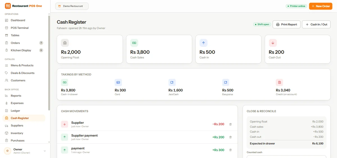Click the Rs 2,000 Opening Float value
The image size is (337, 158).
[71, 52]
